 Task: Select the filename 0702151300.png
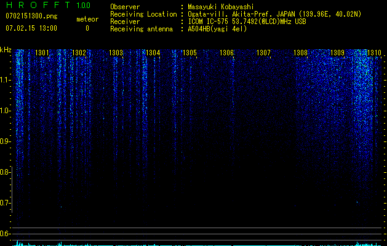point(31,16)
